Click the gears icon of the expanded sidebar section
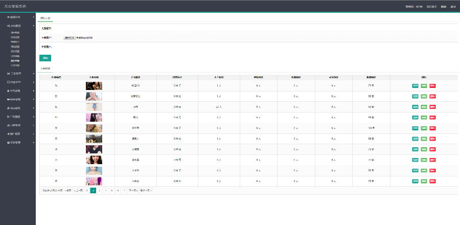 [8, 26]
